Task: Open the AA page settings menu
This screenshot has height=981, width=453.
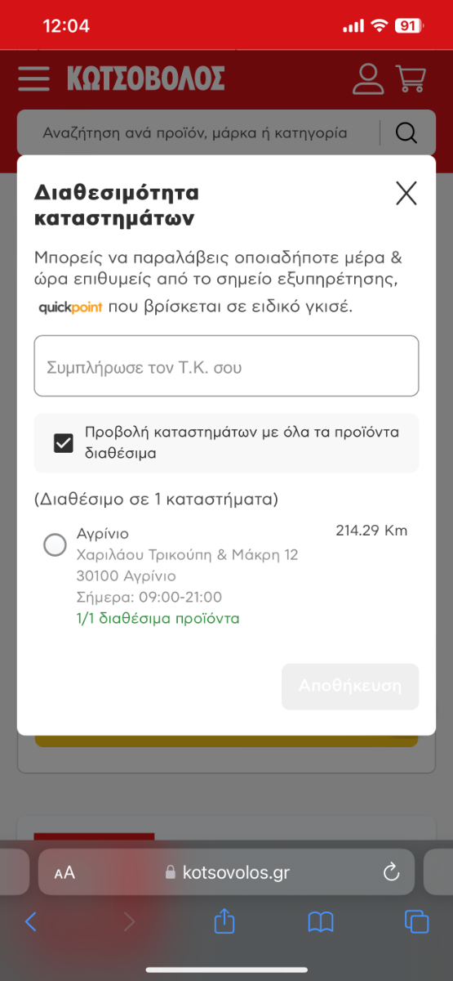Action: (x=64, y=873)
